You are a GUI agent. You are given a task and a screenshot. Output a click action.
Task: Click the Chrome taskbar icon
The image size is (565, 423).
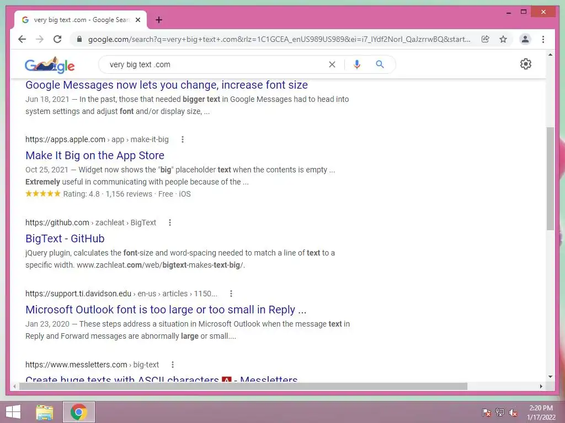[x=79, y=412]
